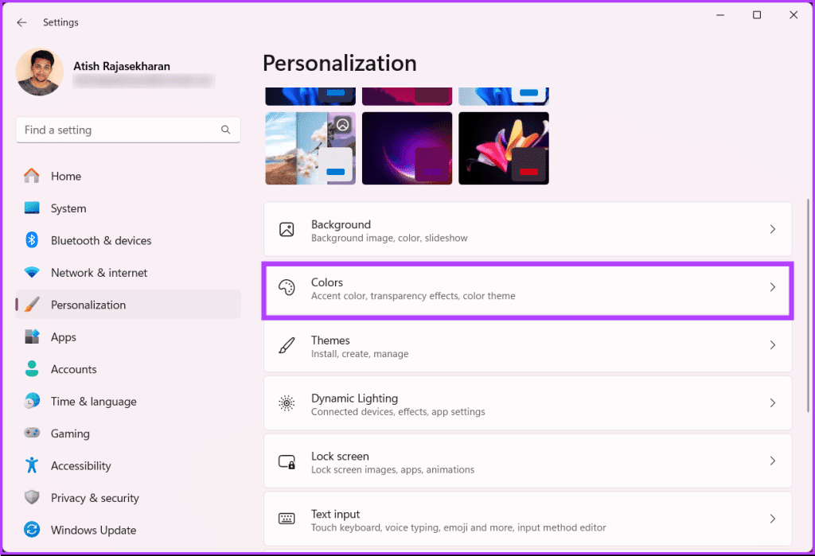Screen dimensions: 815x556
Task: Select the pink flower theme swatch
Action: tap(503, 148)
